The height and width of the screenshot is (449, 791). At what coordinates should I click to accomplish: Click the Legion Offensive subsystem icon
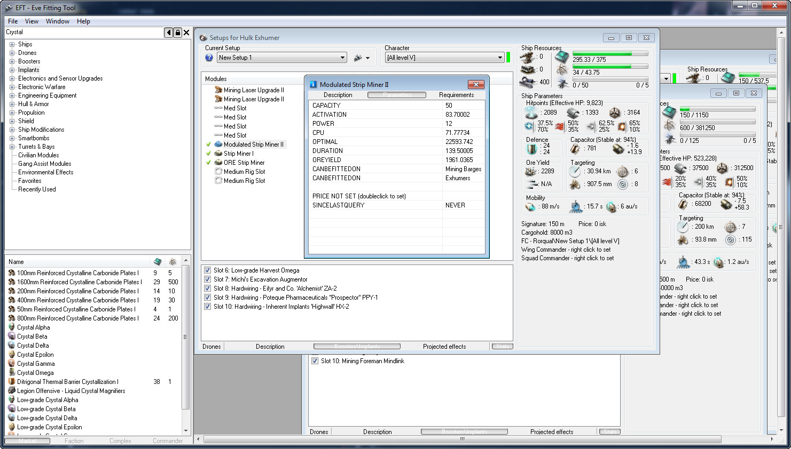point(12,391)
